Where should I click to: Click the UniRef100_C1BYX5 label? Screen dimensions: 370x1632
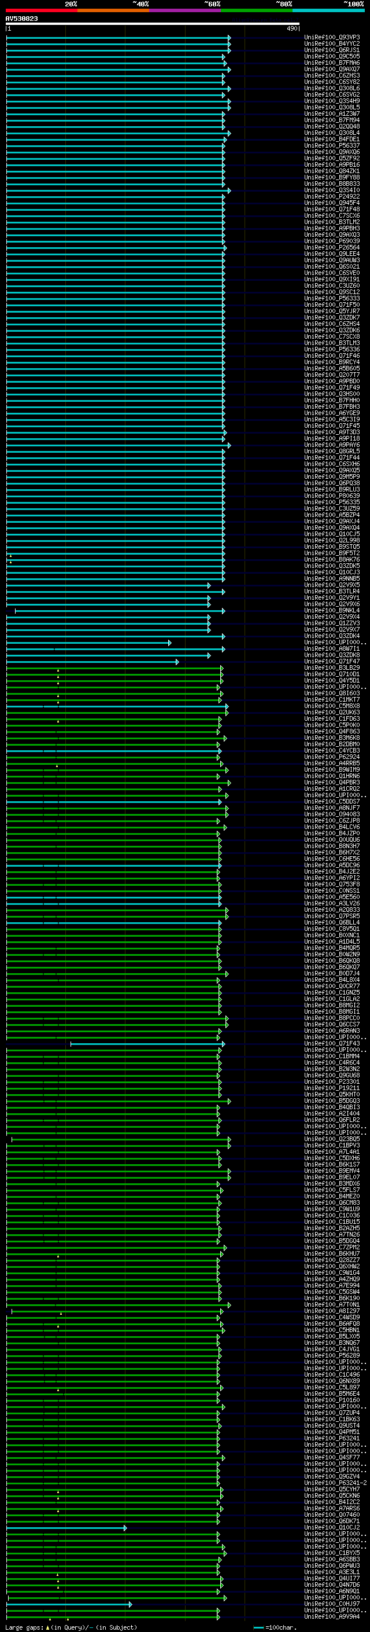tap(332, 1553)
